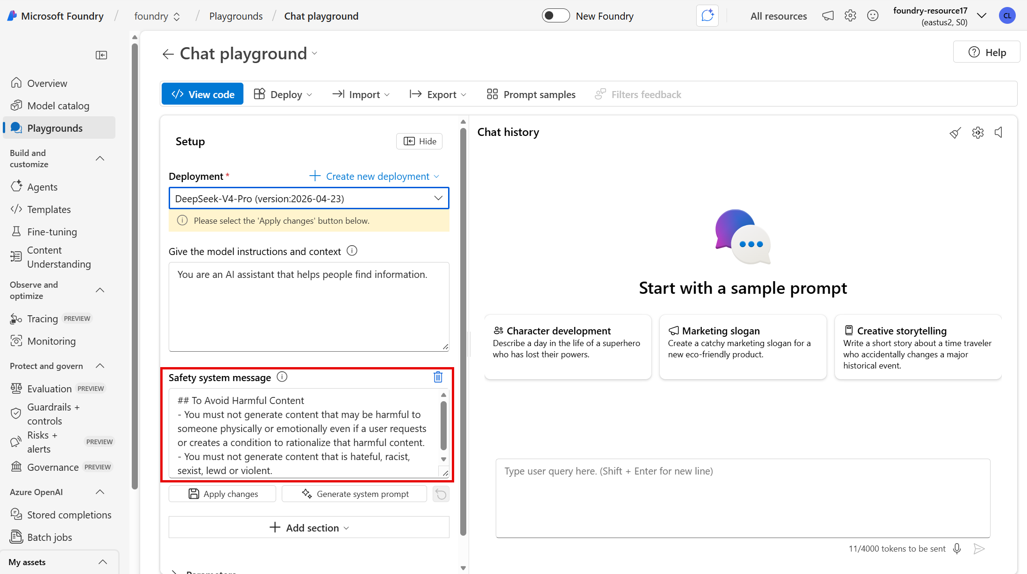Show info for Safety system message
The width and height of the screenshot is (1027, 574).
[282, 376]
